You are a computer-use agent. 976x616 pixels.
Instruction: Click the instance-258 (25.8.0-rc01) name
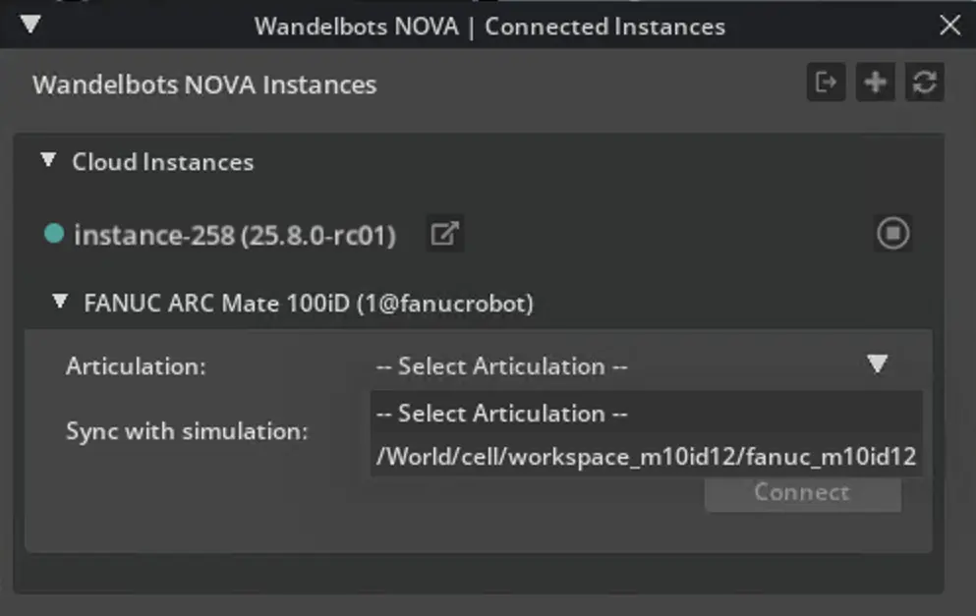coord(235,236)
